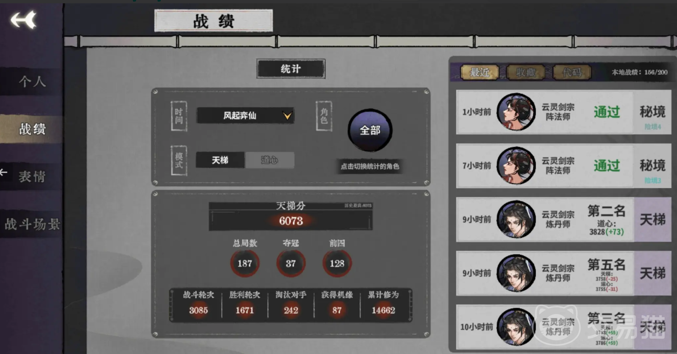
Task: Click the yellow dropdown chevron arrow
Action: pos(287,116)
